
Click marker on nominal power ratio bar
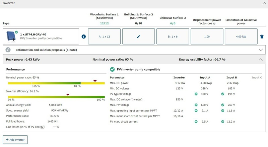click(x=95, y=81)
